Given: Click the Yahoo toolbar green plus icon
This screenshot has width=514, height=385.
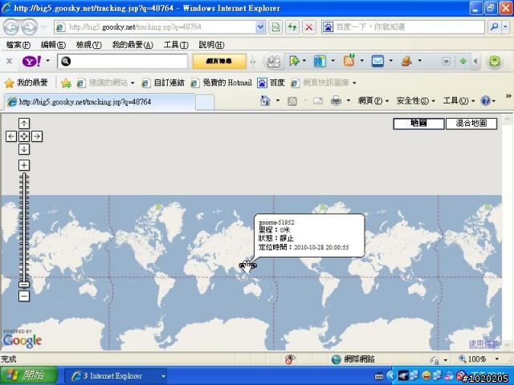Looking at the screenshot, I should pyautogui.click(x=463, y=61).
